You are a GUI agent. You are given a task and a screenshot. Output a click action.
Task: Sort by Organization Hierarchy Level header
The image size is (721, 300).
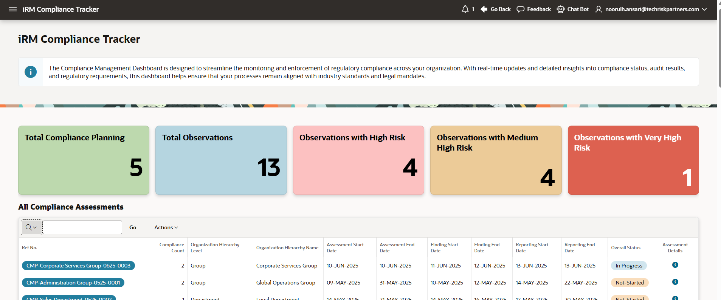215,248
